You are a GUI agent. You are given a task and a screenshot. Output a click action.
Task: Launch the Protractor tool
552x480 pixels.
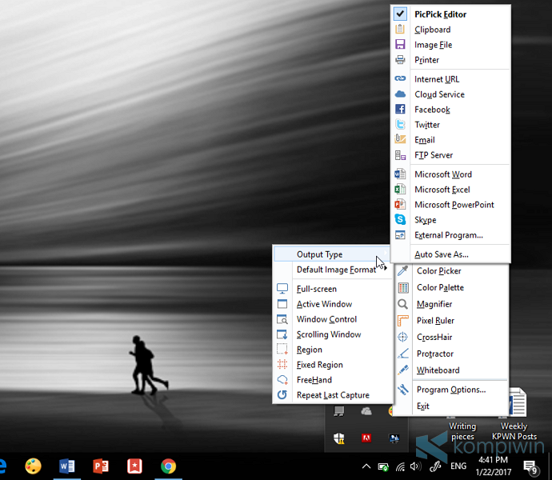452,354
